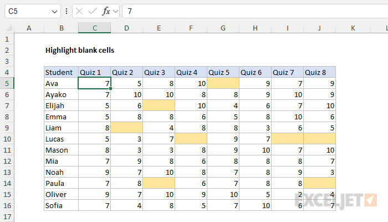The image size is (388, 222).
Task: Select the 'Mia' student name cell
Action: click(62, 162)
